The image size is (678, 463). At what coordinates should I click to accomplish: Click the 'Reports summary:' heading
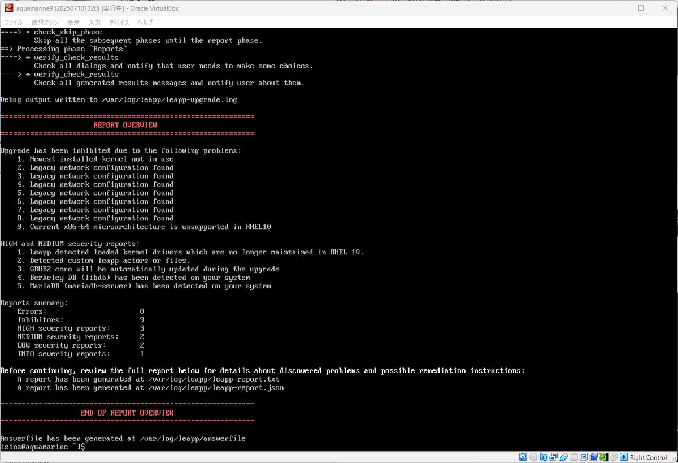(x=34, y=303)
